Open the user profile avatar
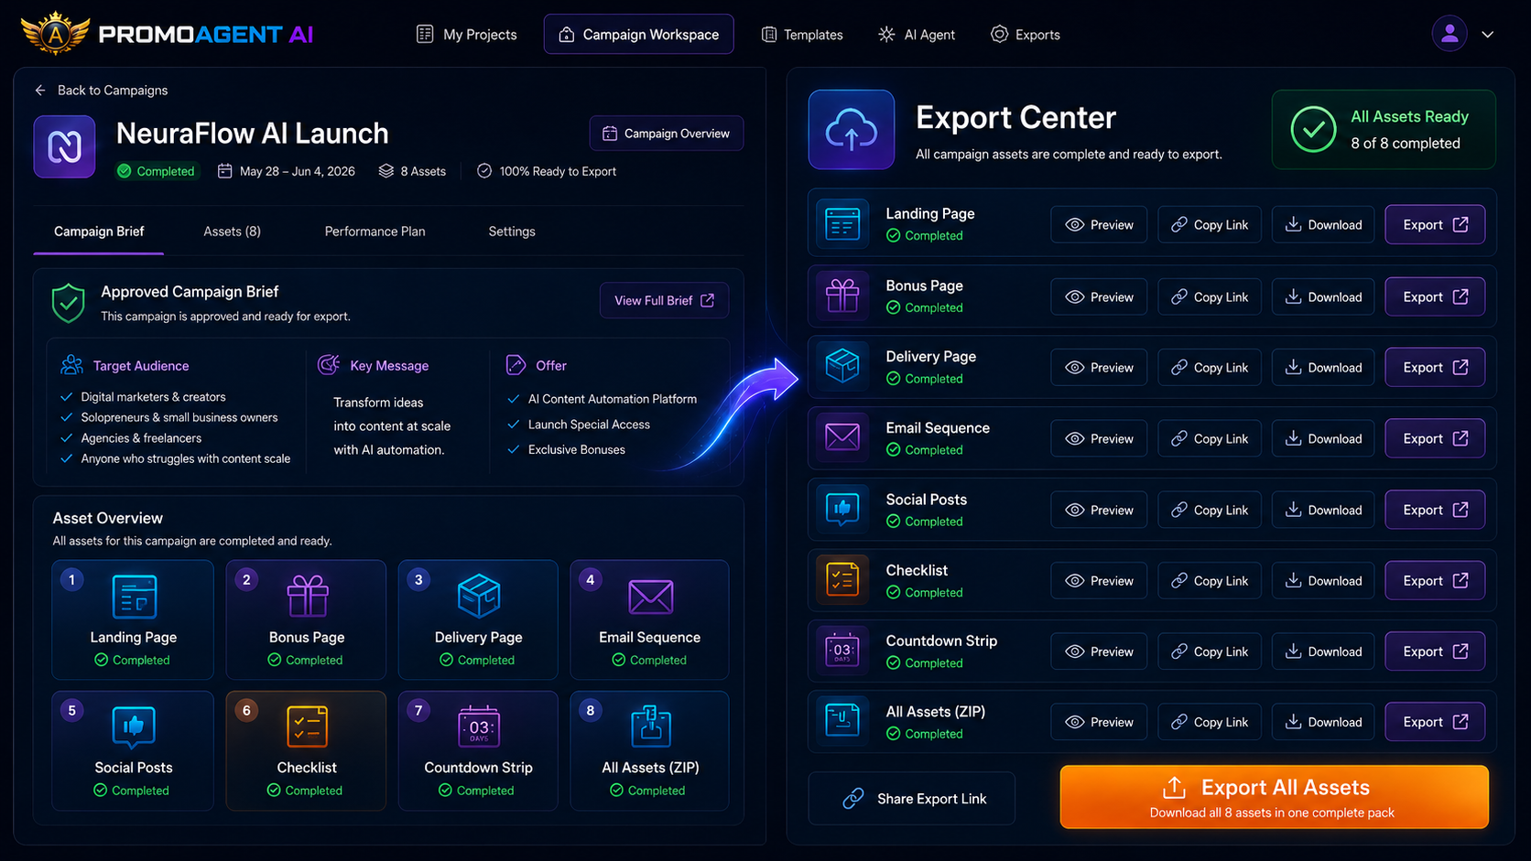 tap(1450, 34)
